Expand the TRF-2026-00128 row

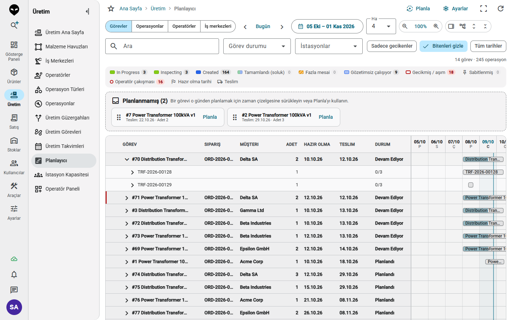point(132,172)
